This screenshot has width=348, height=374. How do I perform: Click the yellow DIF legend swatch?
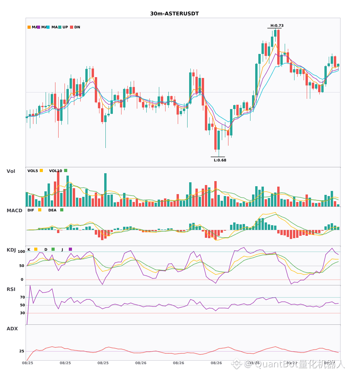(40, 210)
